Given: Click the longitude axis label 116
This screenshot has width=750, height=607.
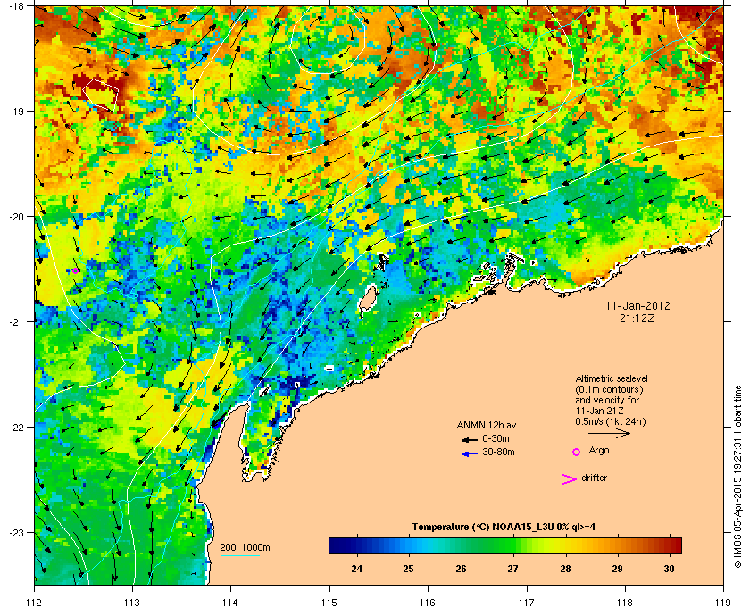Looking at the screenshot, I should [x=428, y=602].
